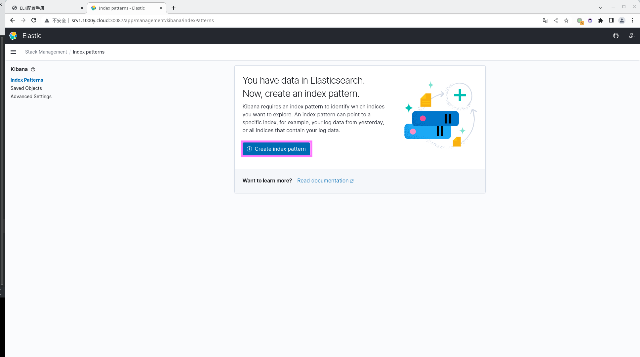The width and height of the screenshot is (640, 357).
Task: Click the browser forward arrow
Action: 23,20
